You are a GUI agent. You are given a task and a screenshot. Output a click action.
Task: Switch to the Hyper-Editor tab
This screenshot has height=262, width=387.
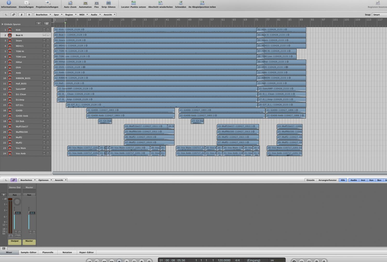click(x=86, y=252)
